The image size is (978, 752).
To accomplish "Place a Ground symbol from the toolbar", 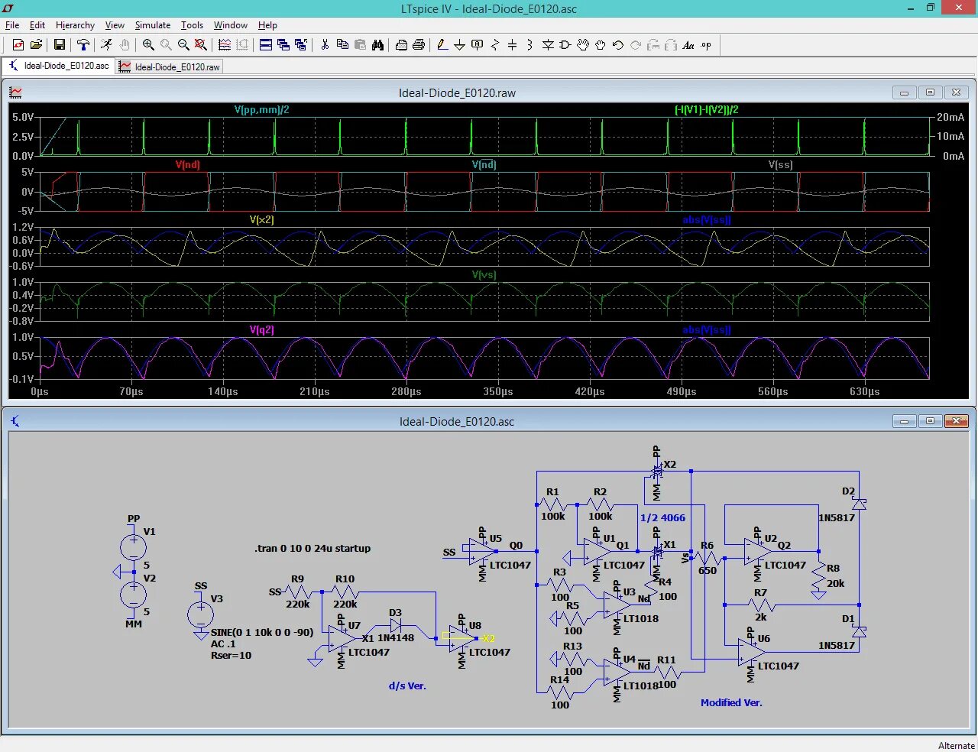I will click(x=460, y=45).
